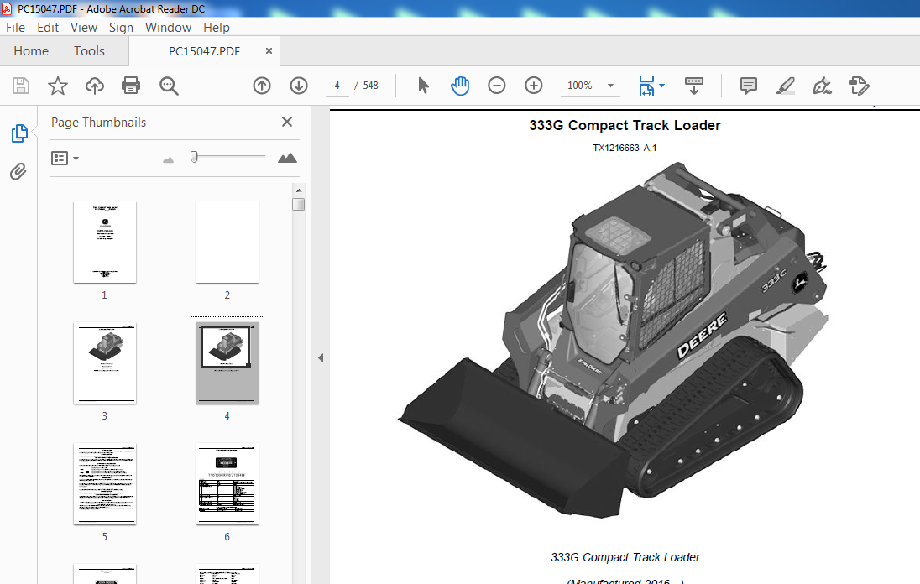Bookmark the file with the star icon

click(x=57, y=86)
